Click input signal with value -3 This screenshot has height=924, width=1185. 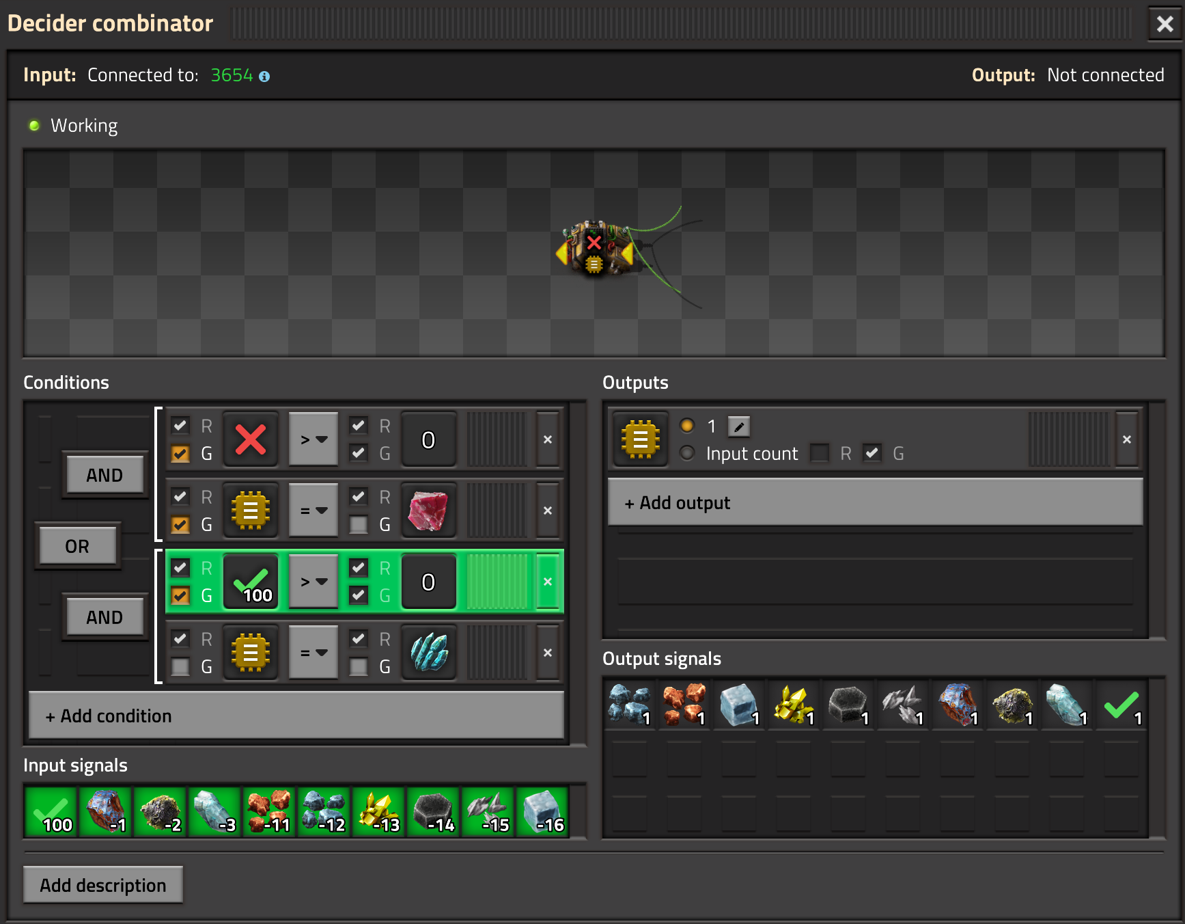point(215,811)
